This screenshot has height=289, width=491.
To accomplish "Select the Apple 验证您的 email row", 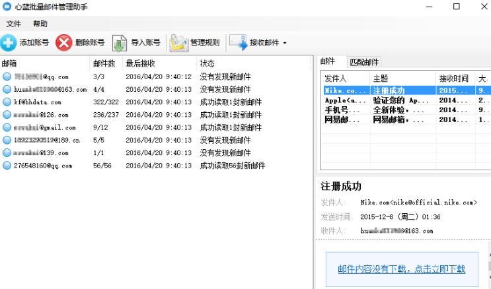I will (397, 101).
